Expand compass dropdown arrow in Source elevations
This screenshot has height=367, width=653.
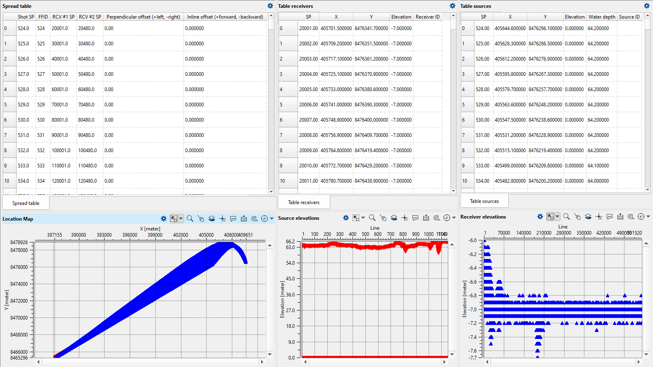[454, 218]
